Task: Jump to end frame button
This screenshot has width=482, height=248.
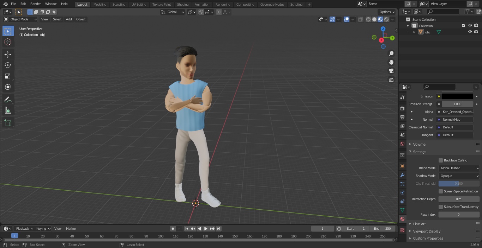Action: tap(218, 229)
